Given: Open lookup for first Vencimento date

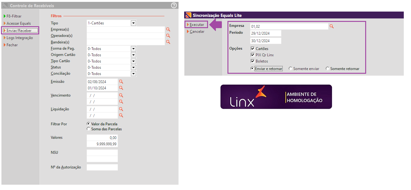Looking at the screenshot, I should [x=121, y=95].
